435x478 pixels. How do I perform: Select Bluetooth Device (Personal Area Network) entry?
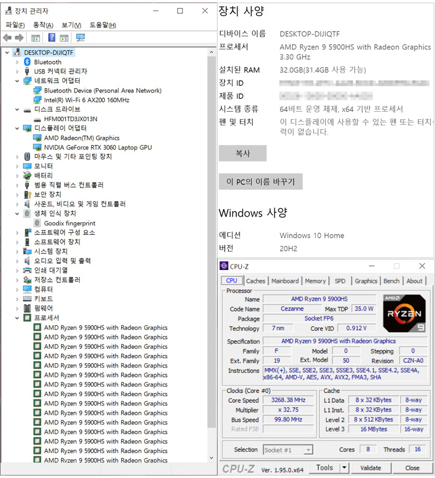pyautogui.click(x=103, y=91)
